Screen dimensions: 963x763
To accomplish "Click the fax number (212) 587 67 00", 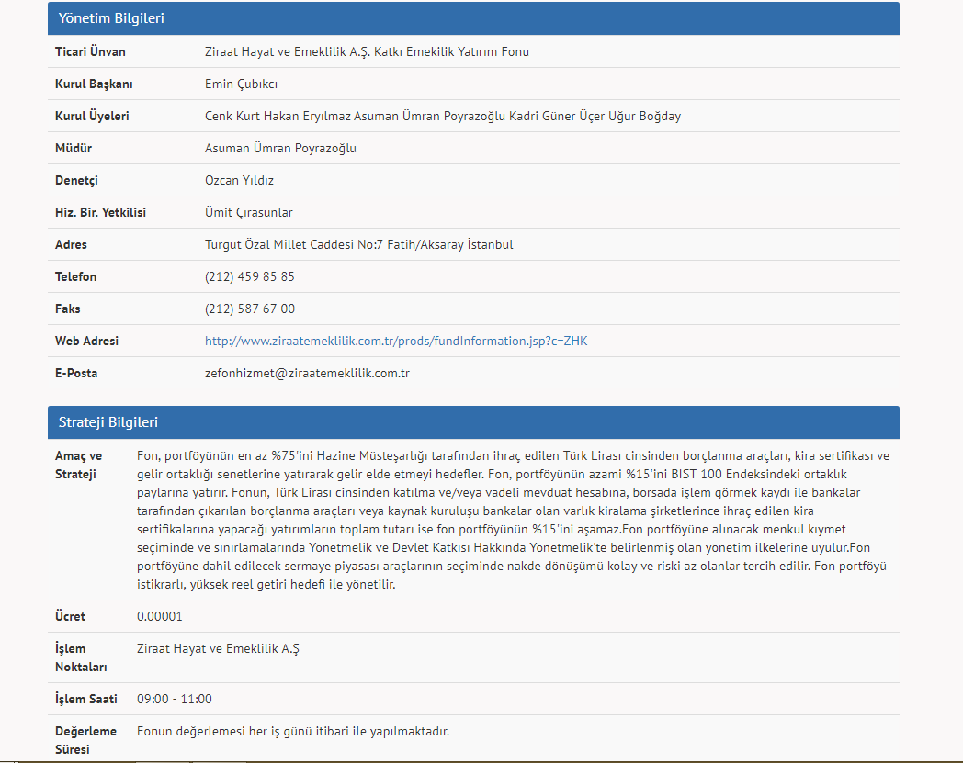I will click(249, 309).
